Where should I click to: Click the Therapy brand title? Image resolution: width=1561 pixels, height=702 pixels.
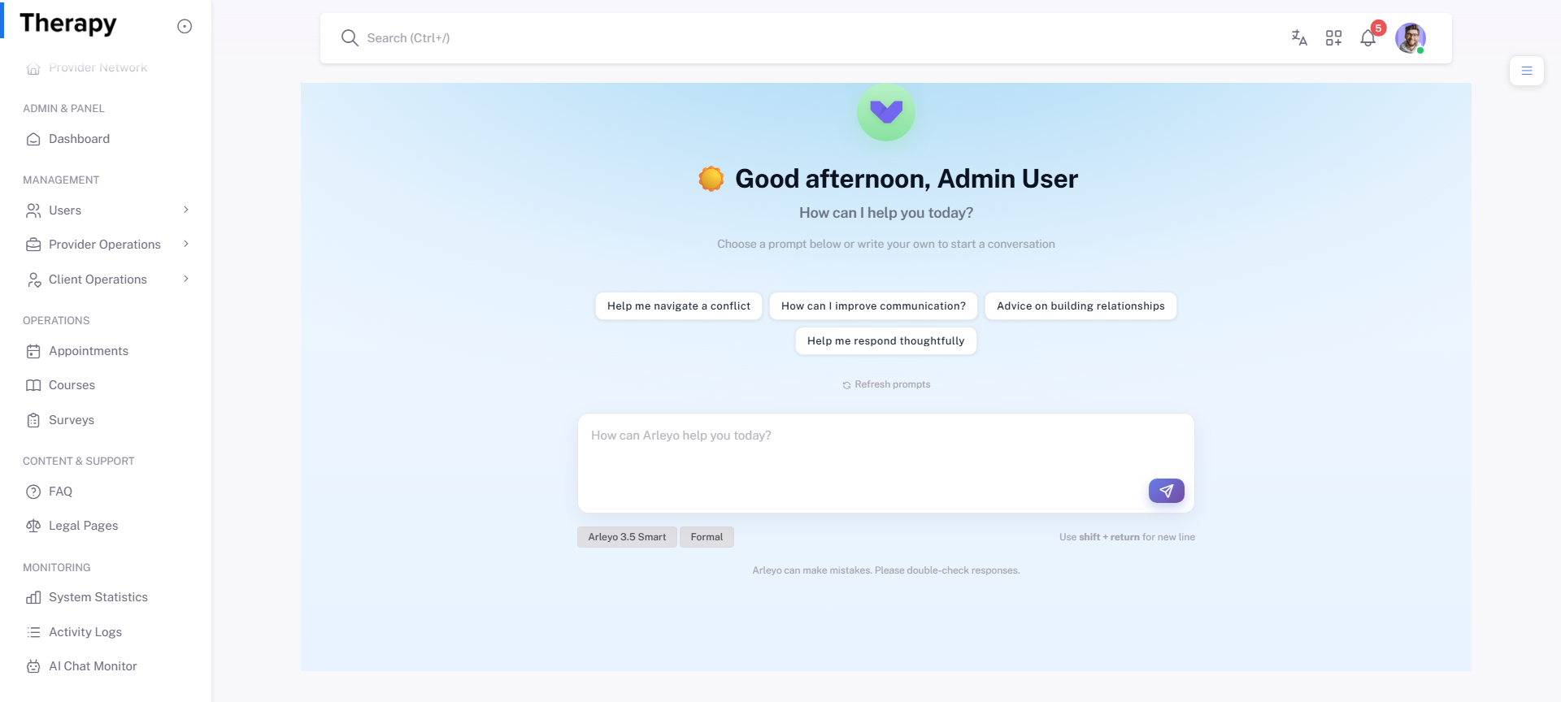[68, 24]
